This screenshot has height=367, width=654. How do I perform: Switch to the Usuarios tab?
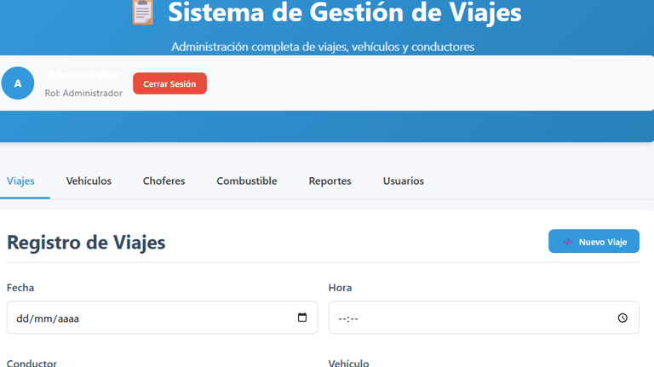pos(404,181)
